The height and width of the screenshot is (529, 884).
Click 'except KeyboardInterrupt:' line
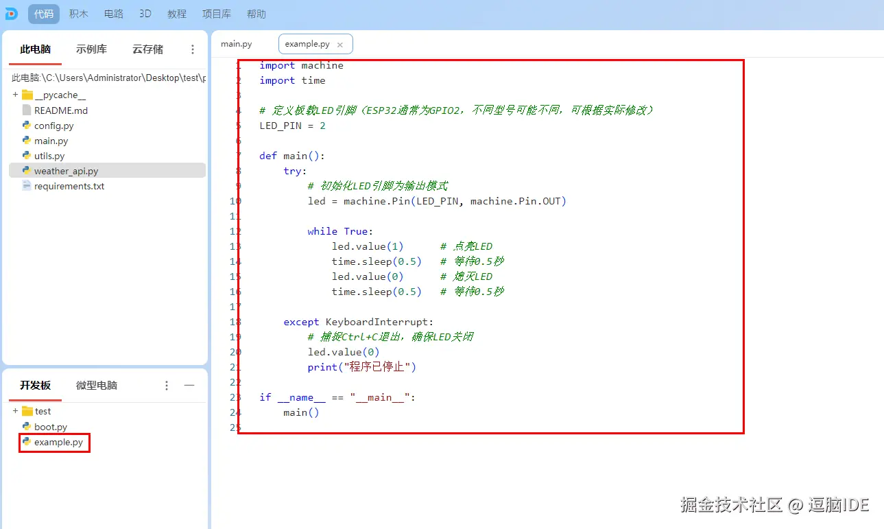tap(359, 322)
